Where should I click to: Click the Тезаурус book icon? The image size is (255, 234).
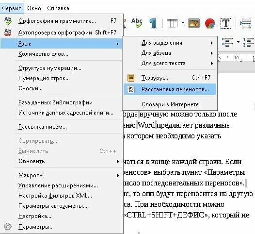(131, 78)
